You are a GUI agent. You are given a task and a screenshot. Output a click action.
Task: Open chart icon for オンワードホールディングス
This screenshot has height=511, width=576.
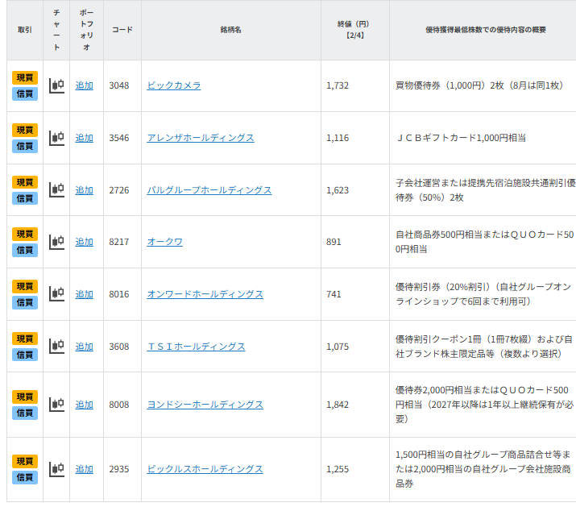[56, 294]
